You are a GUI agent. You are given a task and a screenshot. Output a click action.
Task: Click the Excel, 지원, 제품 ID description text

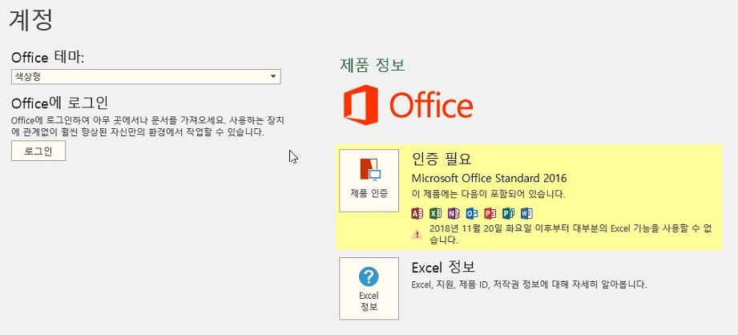[x=529, y=285]
